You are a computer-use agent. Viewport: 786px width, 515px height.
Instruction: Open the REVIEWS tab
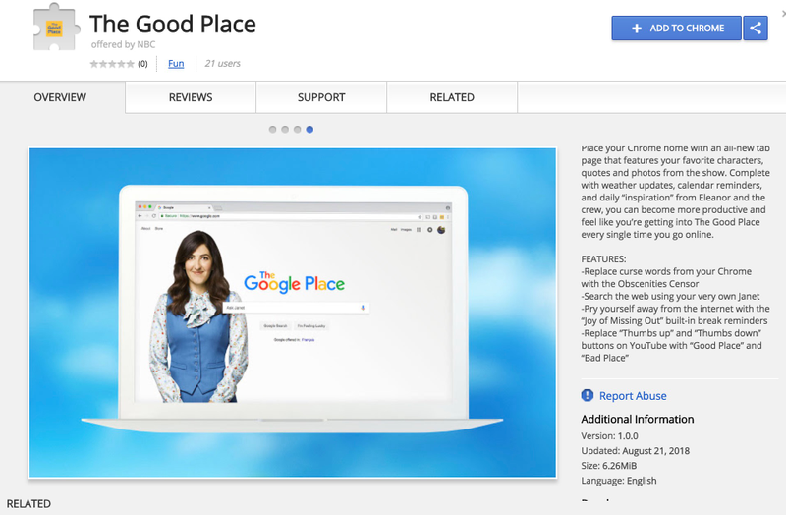191,97
